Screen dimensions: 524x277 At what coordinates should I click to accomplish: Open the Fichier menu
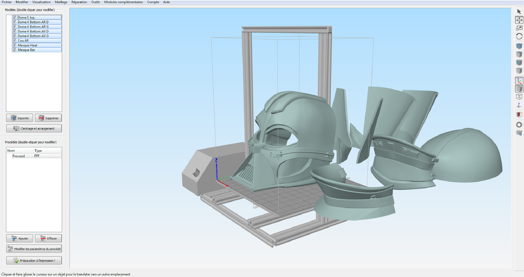click(x=7, y=2)
